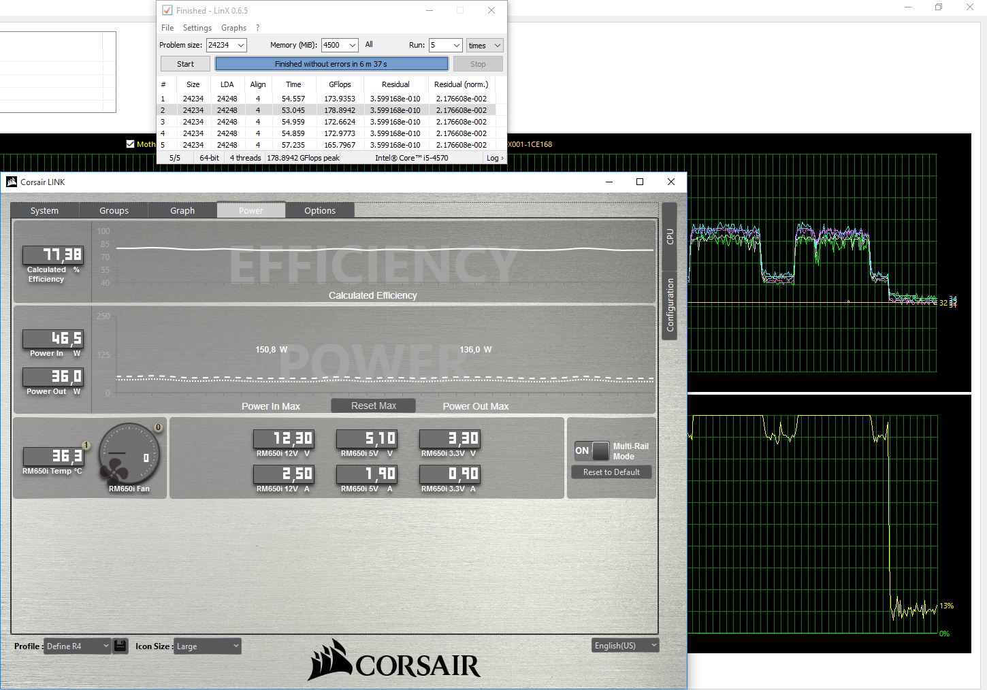This screenshot has width=987, height=690.
Task: Close the background window at top right
Action: [970, 7]
